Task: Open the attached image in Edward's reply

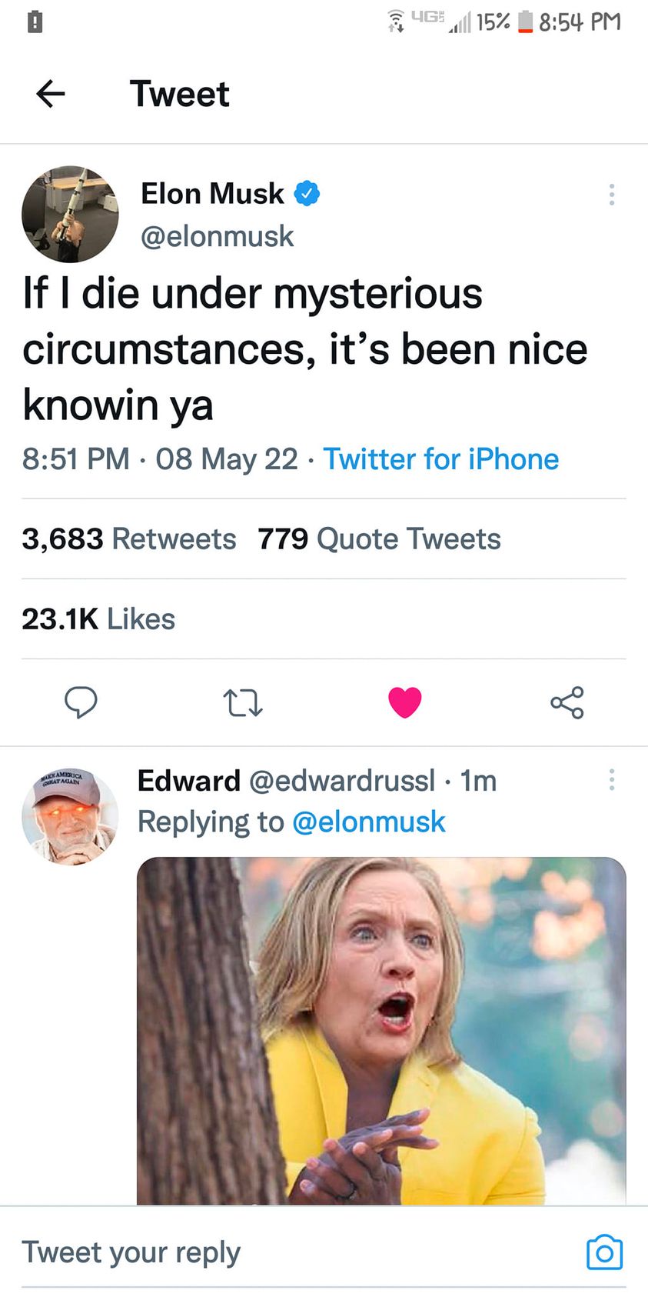Action: pyautogui.click(x=381, y=1031)
